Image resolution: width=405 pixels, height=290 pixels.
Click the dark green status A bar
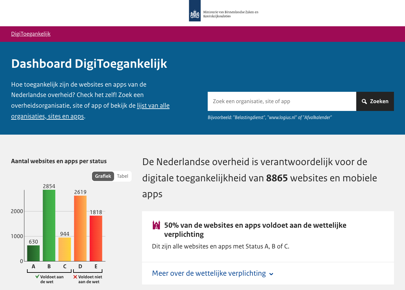click(x=33, y=253)
